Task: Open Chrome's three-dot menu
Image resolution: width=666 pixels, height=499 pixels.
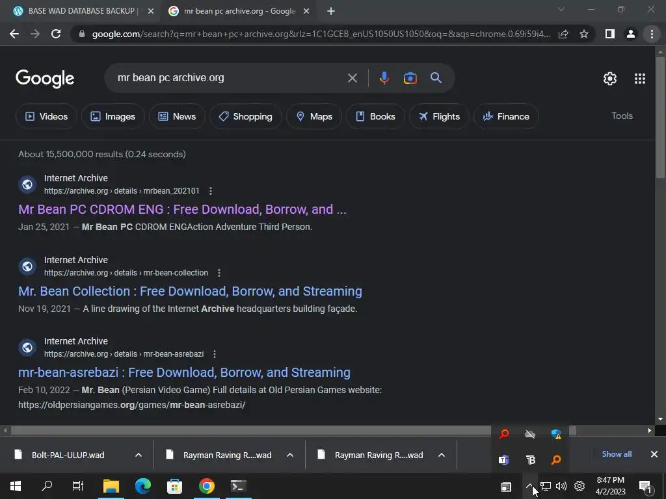Action: click(x=652, y=34)
